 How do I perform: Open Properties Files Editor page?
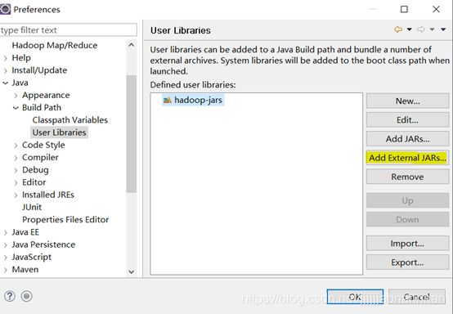(65, 219)
